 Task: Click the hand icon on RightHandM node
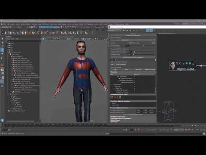tap(173, 65)
